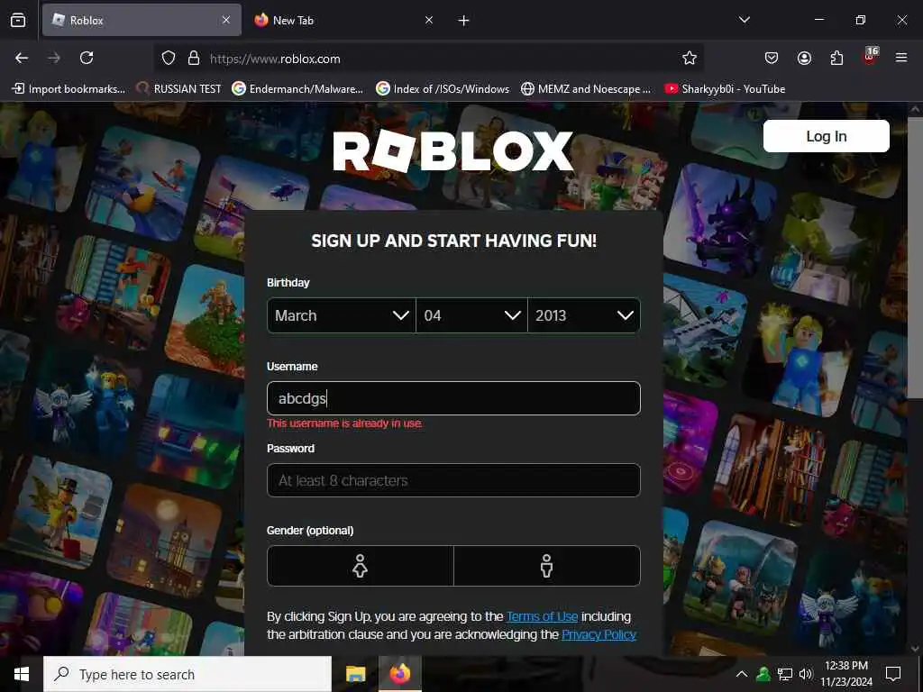Open Windows Start menu
The image size is (923, 692).
pos(22,674)
